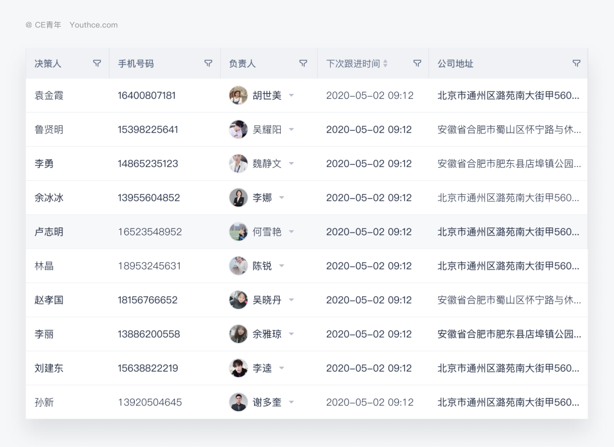Expand the 吴晓丹 owner dropdown arrow
This screenshot has height=447, width=614.
tap(291, 300)
